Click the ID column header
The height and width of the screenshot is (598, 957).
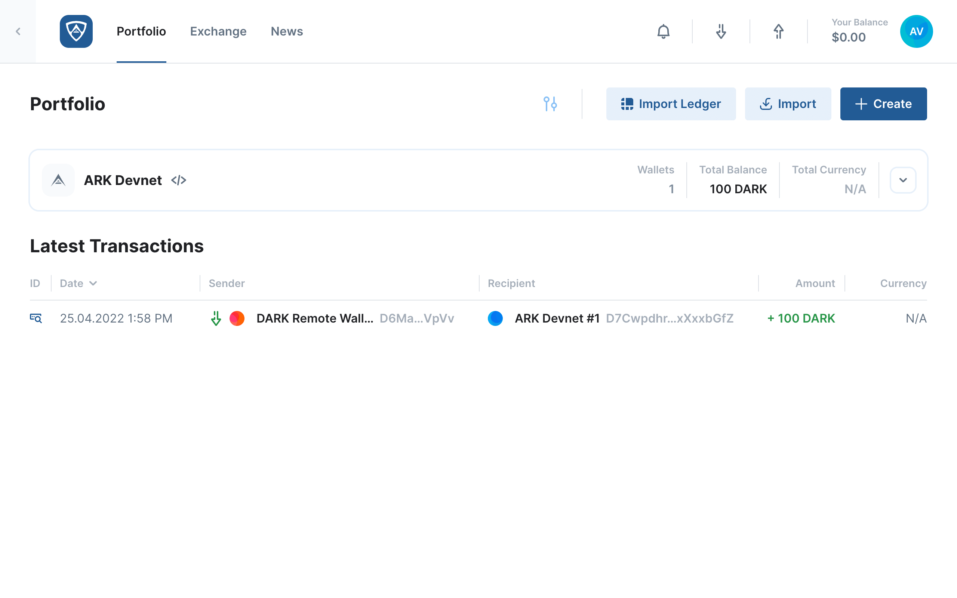35,283
